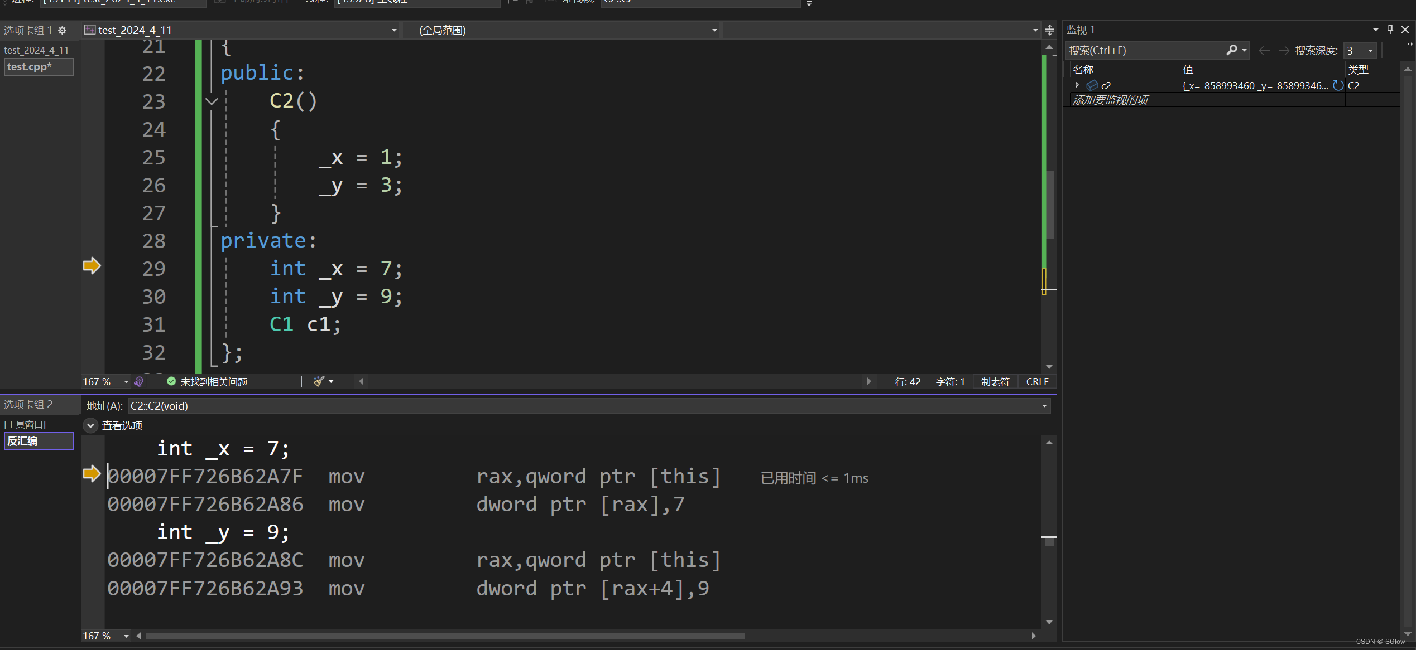Open the member navigation dropdown arrow

[1035, 30]
